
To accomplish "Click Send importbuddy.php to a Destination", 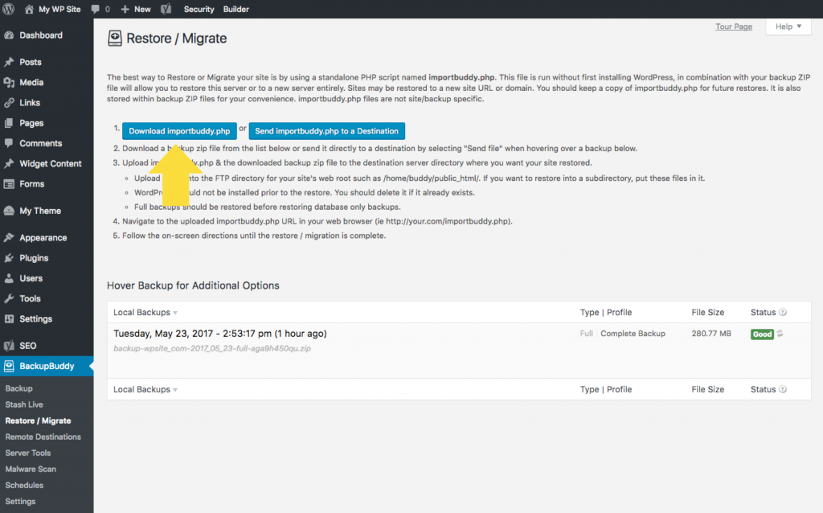I will 326,131.
